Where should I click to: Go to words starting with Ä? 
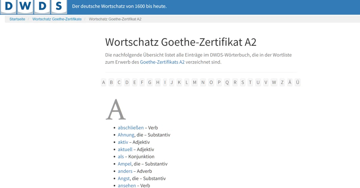[290, 82]
